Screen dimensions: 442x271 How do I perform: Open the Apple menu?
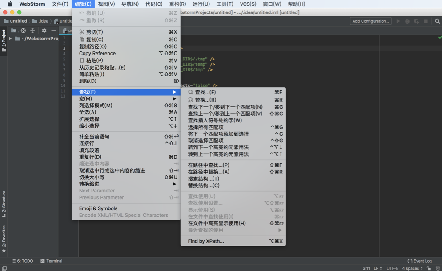point(10,4)
